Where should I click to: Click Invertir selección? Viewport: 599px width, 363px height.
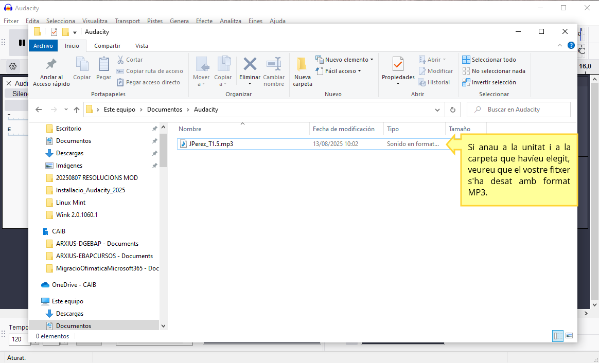coord(489,82)
